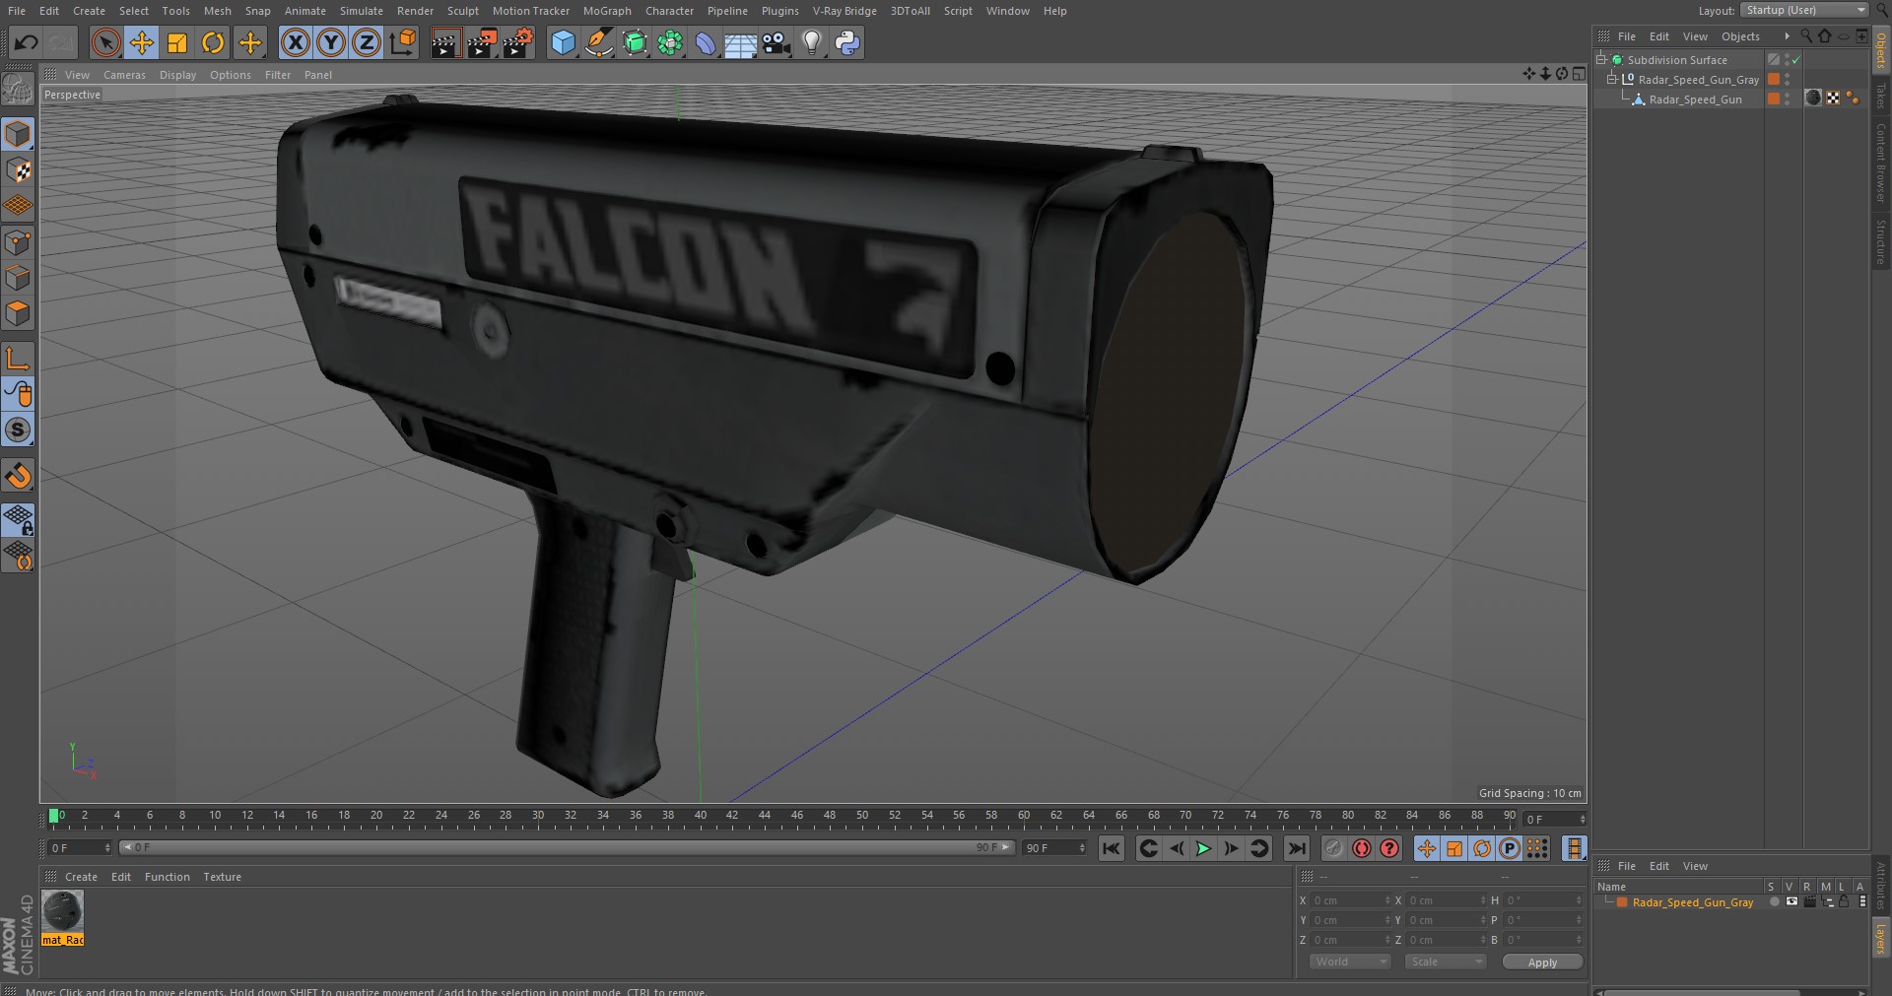The height and width of the screenshot is (996, 1892).
Task: Open the File menu
Action: click(17, 11)
